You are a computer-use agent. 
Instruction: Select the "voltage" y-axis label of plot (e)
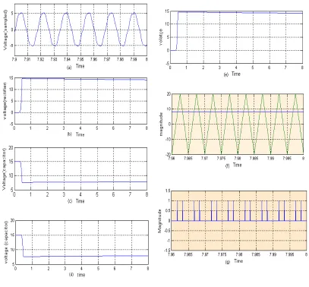tap(161, 37)
